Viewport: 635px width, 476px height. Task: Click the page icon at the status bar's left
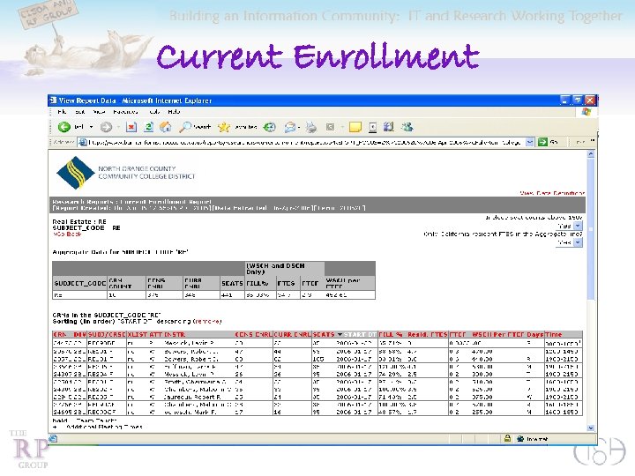tap(53, 438)
